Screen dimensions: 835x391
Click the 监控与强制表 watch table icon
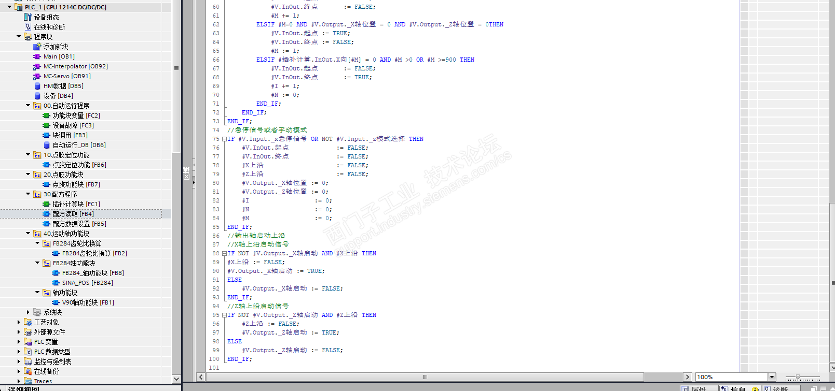(x=28, y=361)
